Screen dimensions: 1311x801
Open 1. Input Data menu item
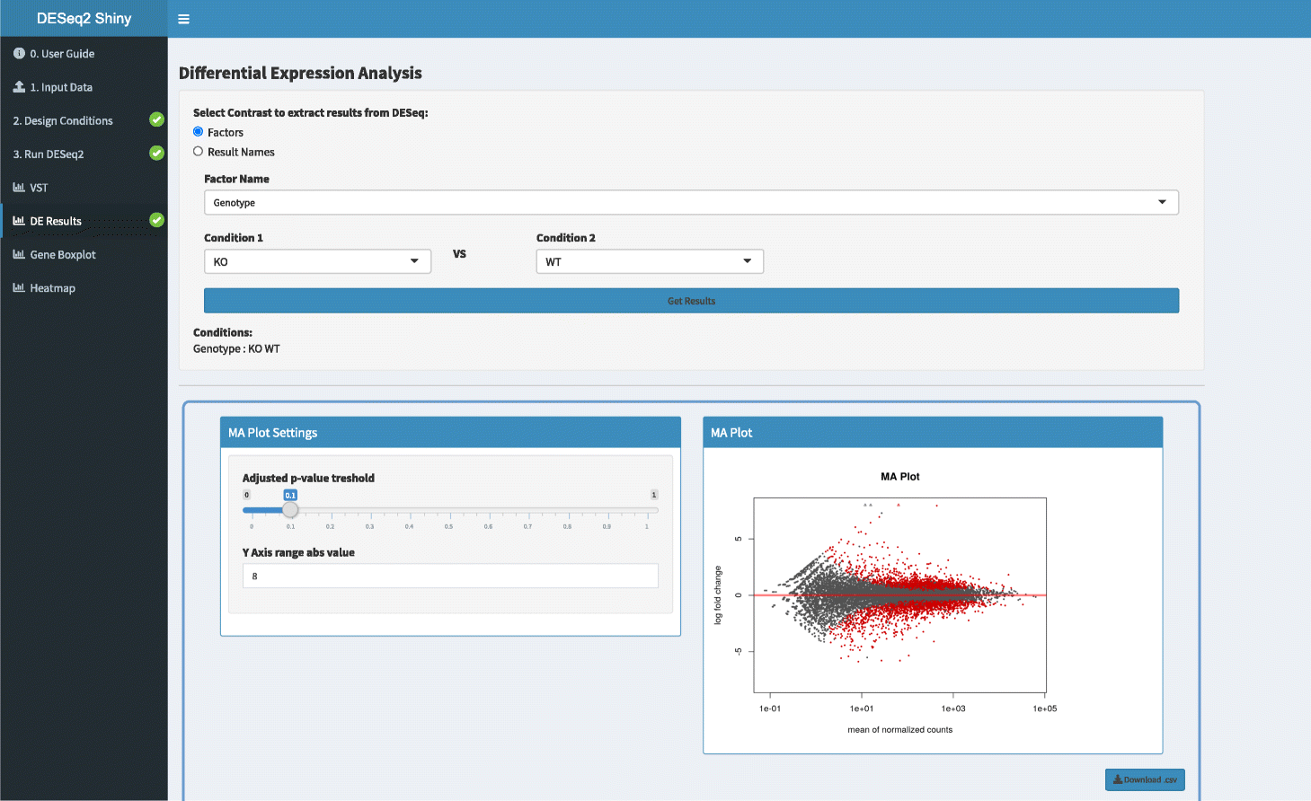tap(84, 87)
